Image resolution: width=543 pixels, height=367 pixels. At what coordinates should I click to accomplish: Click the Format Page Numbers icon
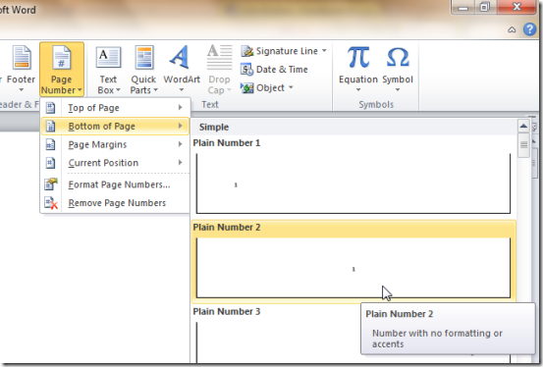point(51,184)
